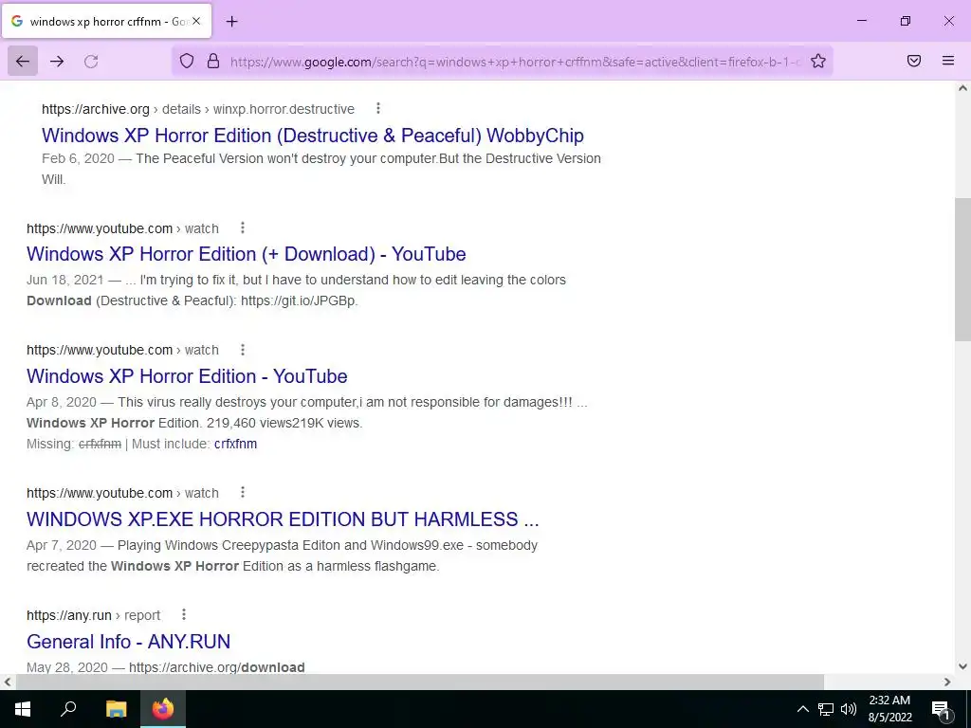Open the Windows Start menu
This screenshot has height=728, width=971.
tap(23, 709)
